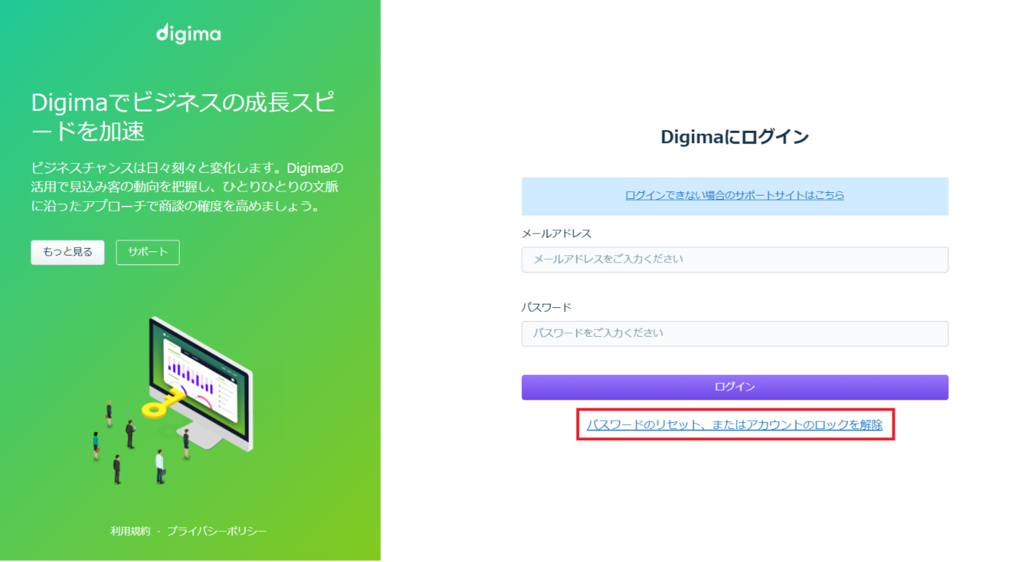1017x562 pixels.
Task: Open the パスワードのリセット、またはアカウントのロックを解除 link
Action: (x=735, y=425)
